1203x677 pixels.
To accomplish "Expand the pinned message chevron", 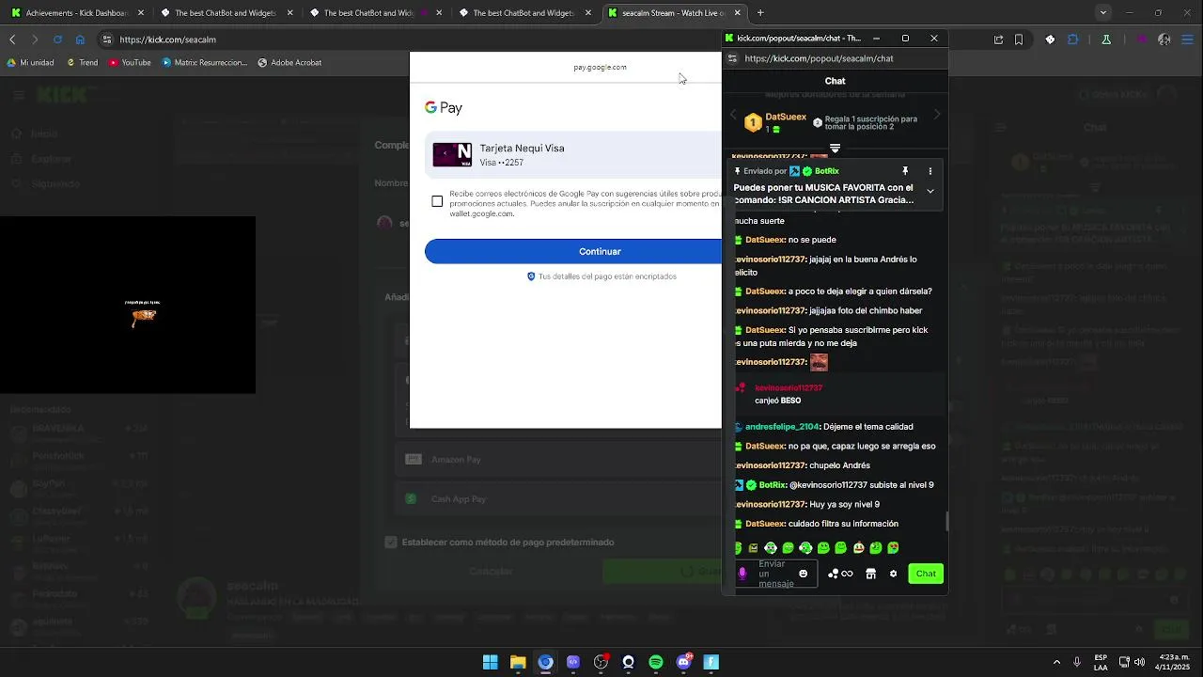I will (930, 191).
